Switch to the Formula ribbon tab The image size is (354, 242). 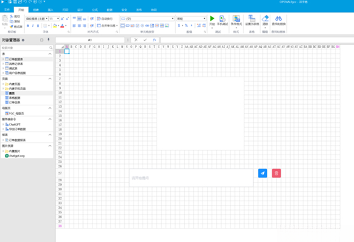click(95, 10)
